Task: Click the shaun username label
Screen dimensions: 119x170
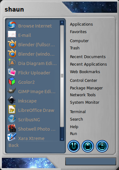Action: click(14, 9)
